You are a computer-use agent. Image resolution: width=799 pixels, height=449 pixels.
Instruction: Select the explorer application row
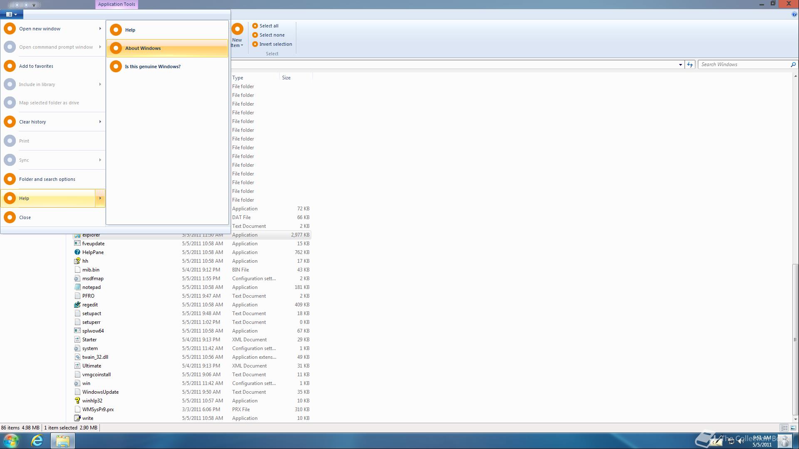(x=191, y=235)
